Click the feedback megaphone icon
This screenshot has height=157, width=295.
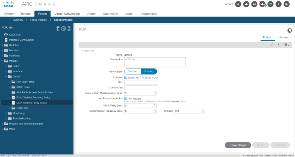click(x=254, y=4)
